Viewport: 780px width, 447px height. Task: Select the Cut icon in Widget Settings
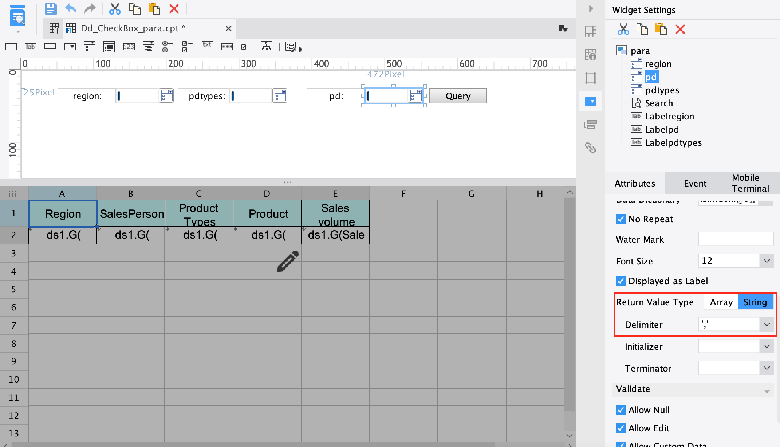[623, 30]
